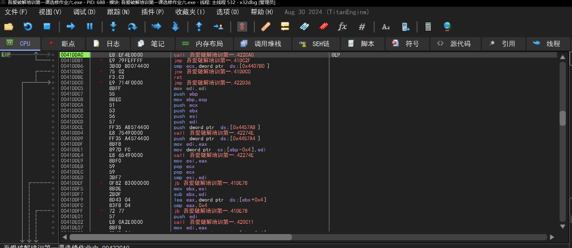This screenshot has height=248, width=572.
Task: Restart the debuggee using the restart icon
Action: pos(28,27)
